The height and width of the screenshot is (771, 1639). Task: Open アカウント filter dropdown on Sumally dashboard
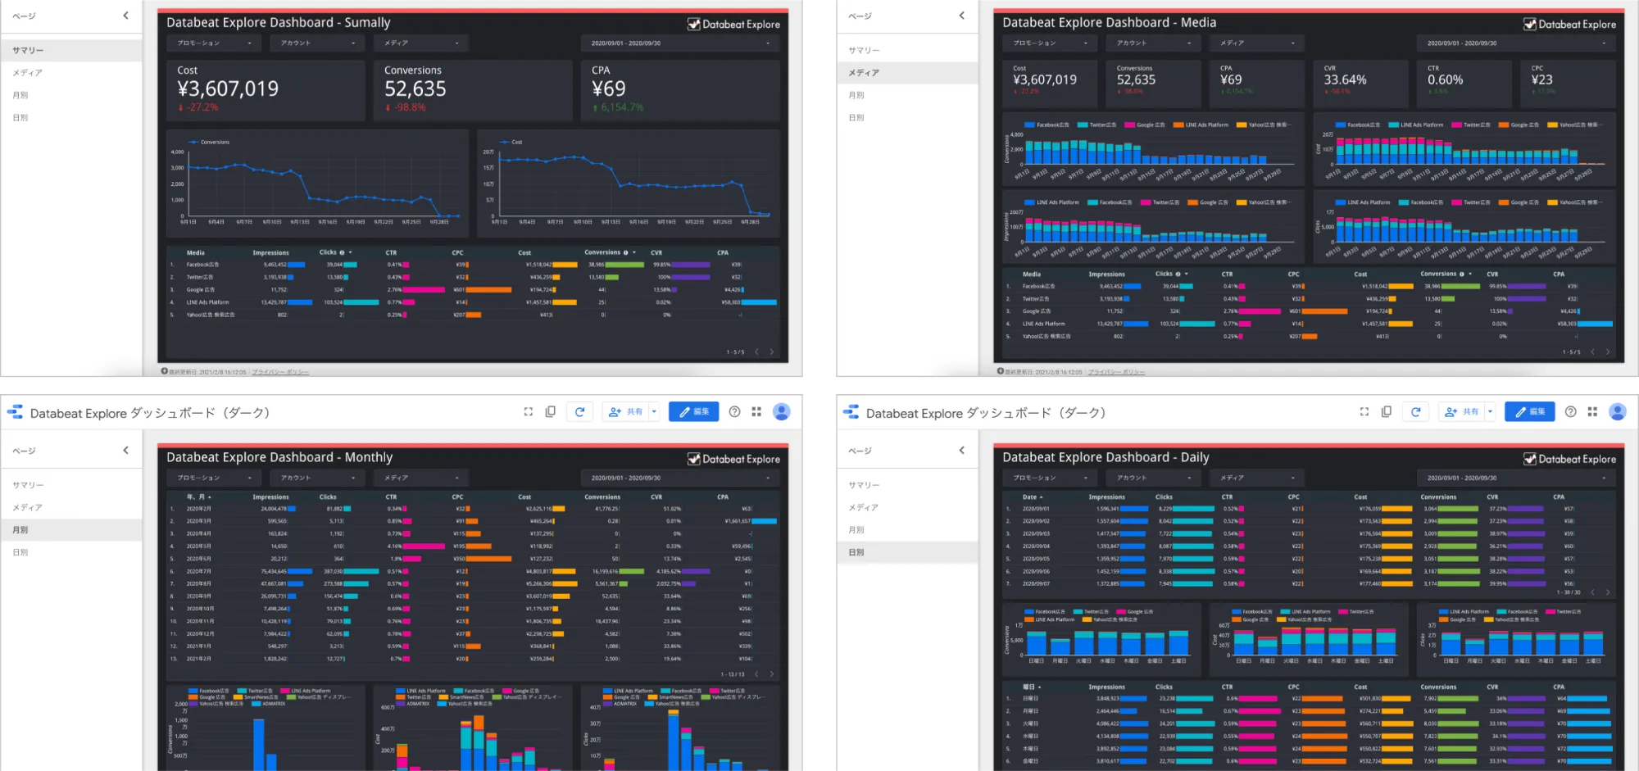click(x=317, y=43)
